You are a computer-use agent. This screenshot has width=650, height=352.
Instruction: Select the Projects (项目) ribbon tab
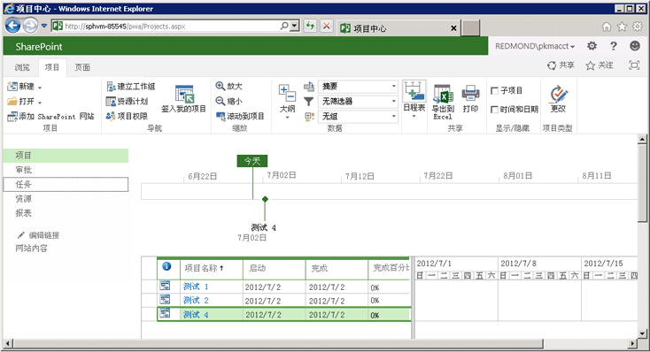point(52,67)
